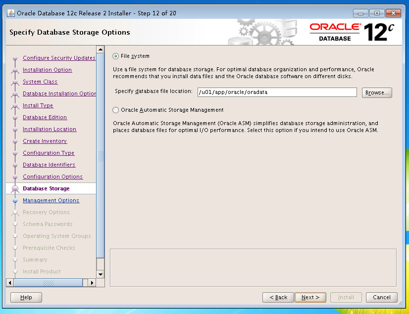Click the step list scroll down arrow
Image resolution: width=409 pixels, height=314 pixels.
101,274
